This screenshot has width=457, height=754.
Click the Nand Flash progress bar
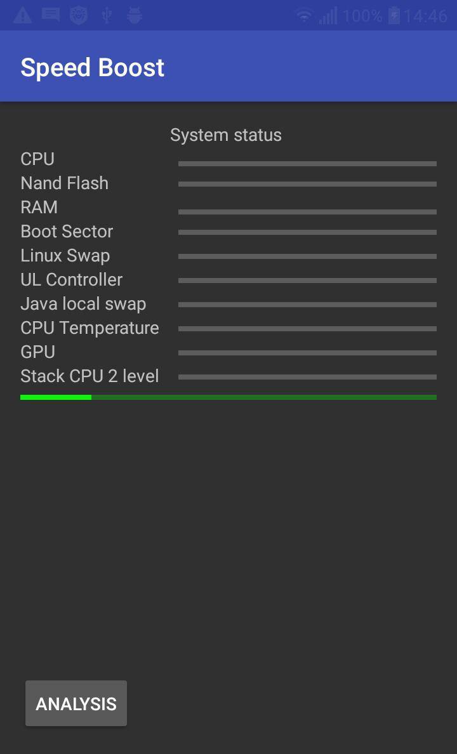tap(307, 183)
